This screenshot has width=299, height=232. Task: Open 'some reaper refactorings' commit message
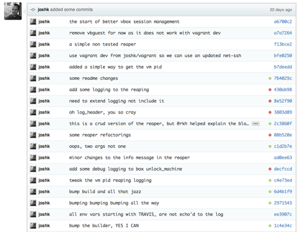coord(100,135)
